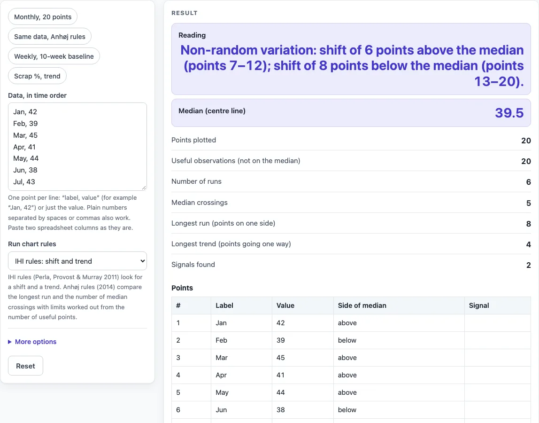This screenshot has width=539, height=423.
Task: Click the Label column header
Action: (x=224, y=305)
